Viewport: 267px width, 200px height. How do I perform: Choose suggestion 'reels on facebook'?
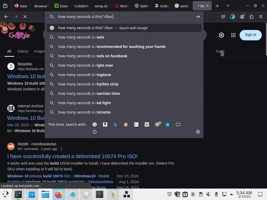click(124, 56)
